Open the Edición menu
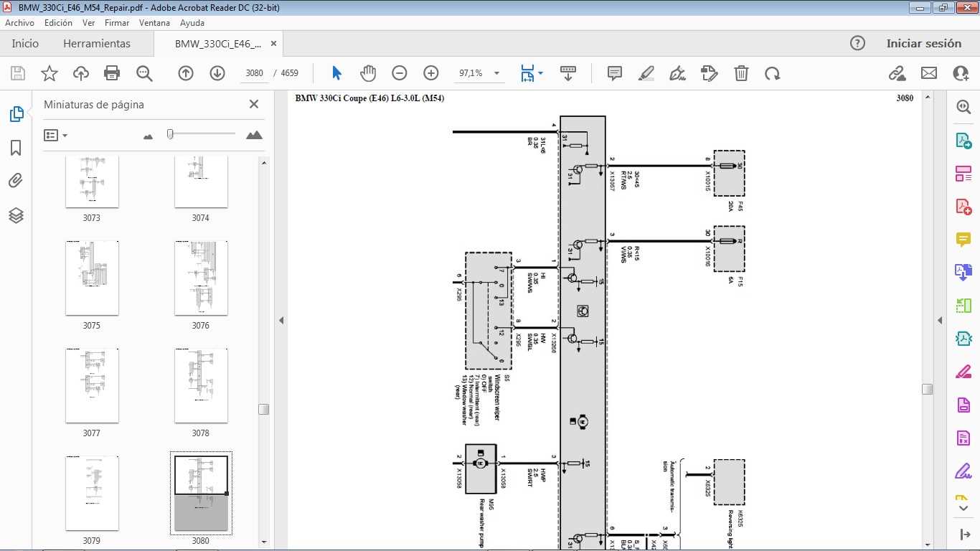 coord(58,23)
